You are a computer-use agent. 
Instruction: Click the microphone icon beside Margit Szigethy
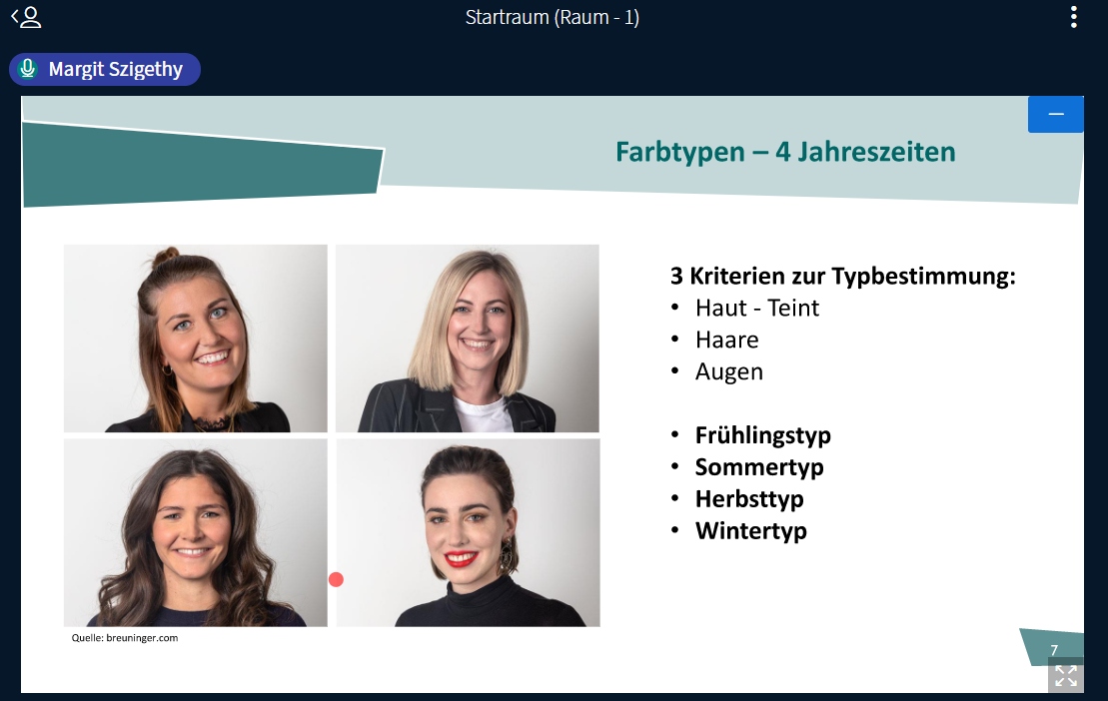pos(28,69)
